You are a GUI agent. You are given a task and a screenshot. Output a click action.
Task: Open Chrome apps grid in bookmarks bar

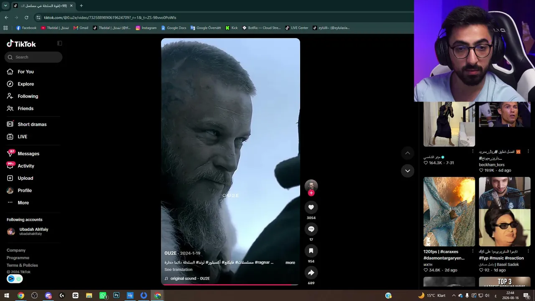click(5, 28)
